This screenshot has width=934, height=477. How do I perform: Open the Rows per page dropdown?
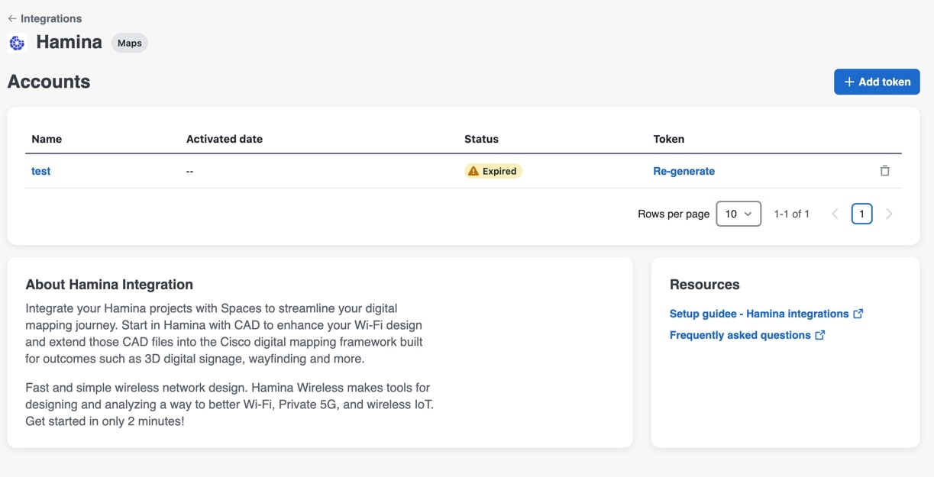[738, 214]
